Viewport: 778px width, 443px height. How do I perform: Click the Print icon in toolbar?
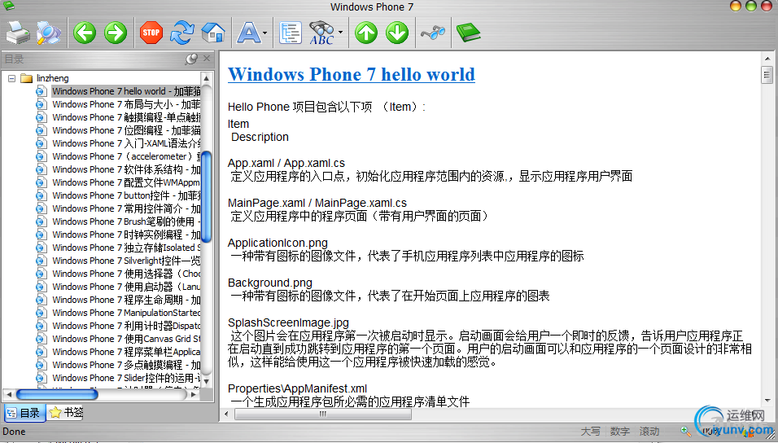[x=18, y=33]
